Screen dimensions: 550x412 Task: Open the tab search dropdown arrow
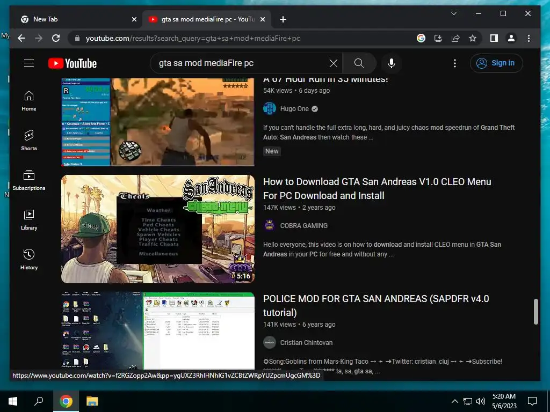point(453,13)
